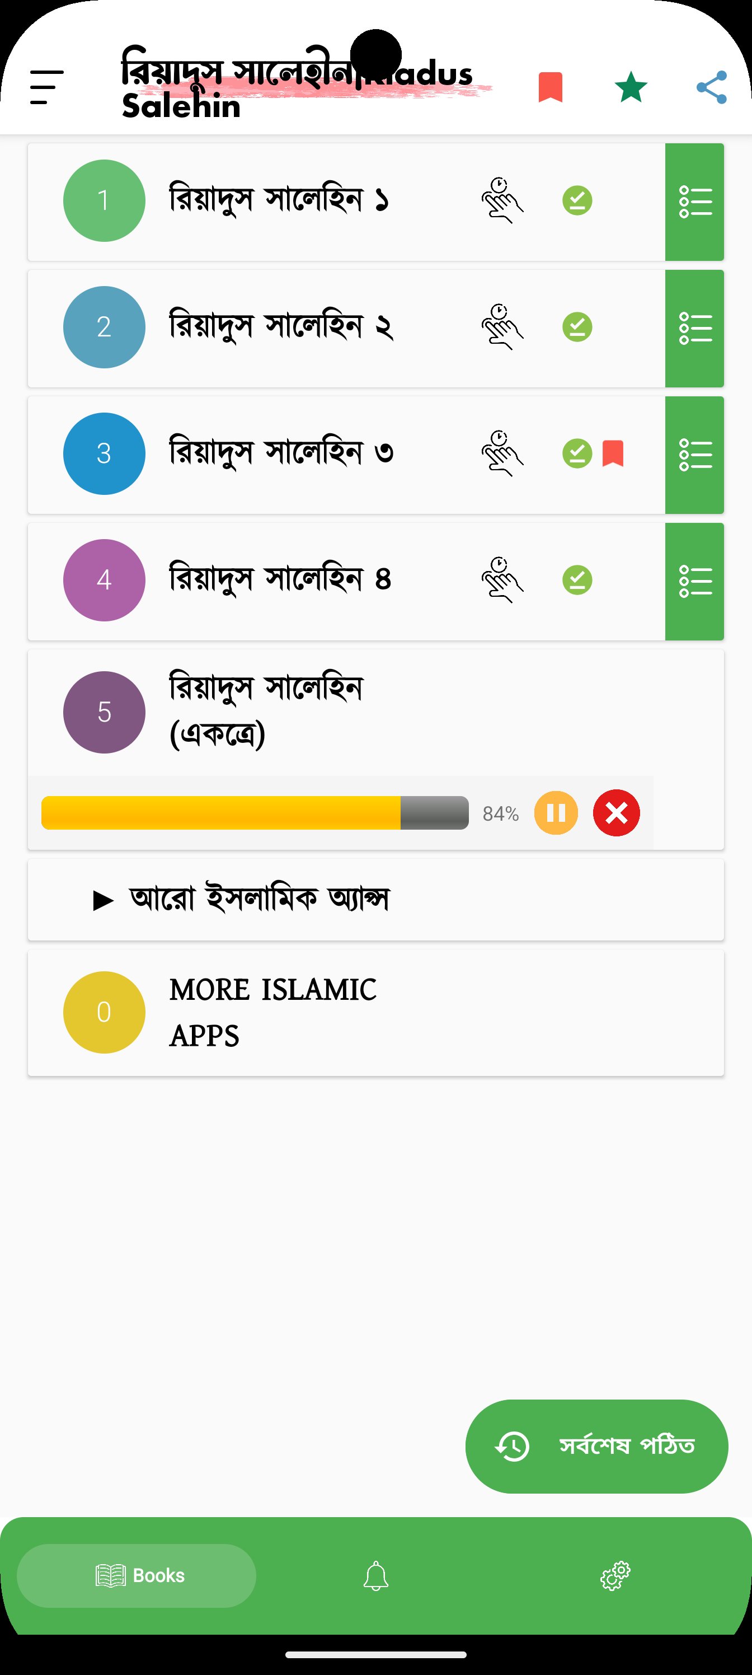This screenshot has height=1675, width=752.
Task: Pause the book 5 download
Action: coord(556,813)
